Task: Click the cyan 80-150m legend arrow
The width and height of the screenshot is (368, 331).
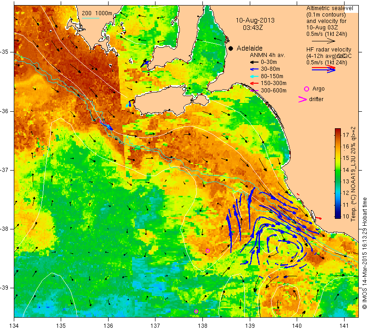Action: coord(254,76)
